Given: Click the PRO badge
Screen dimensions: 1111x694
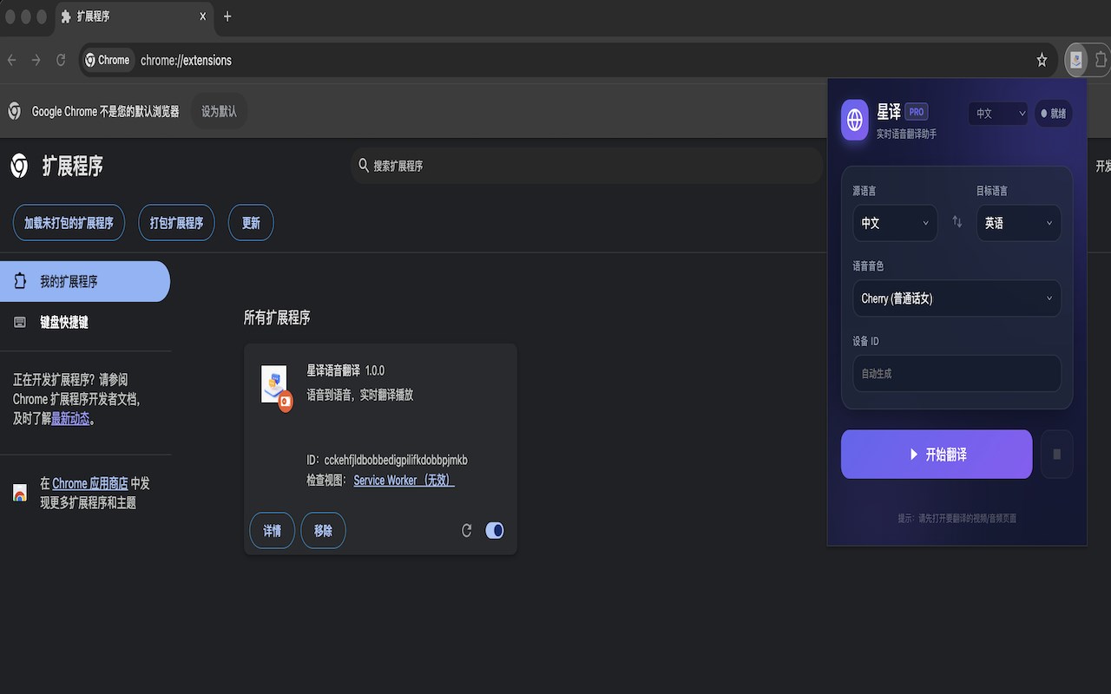Looking at the screenshot, I should tap(917, 112).
